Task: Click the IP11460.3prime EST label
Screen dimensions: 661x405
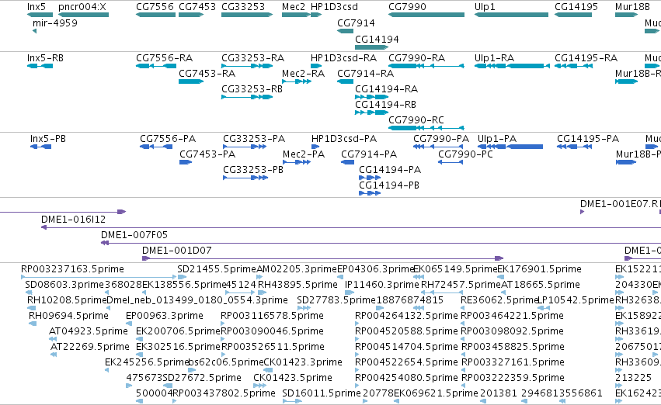Action: [x=382, y=285]
